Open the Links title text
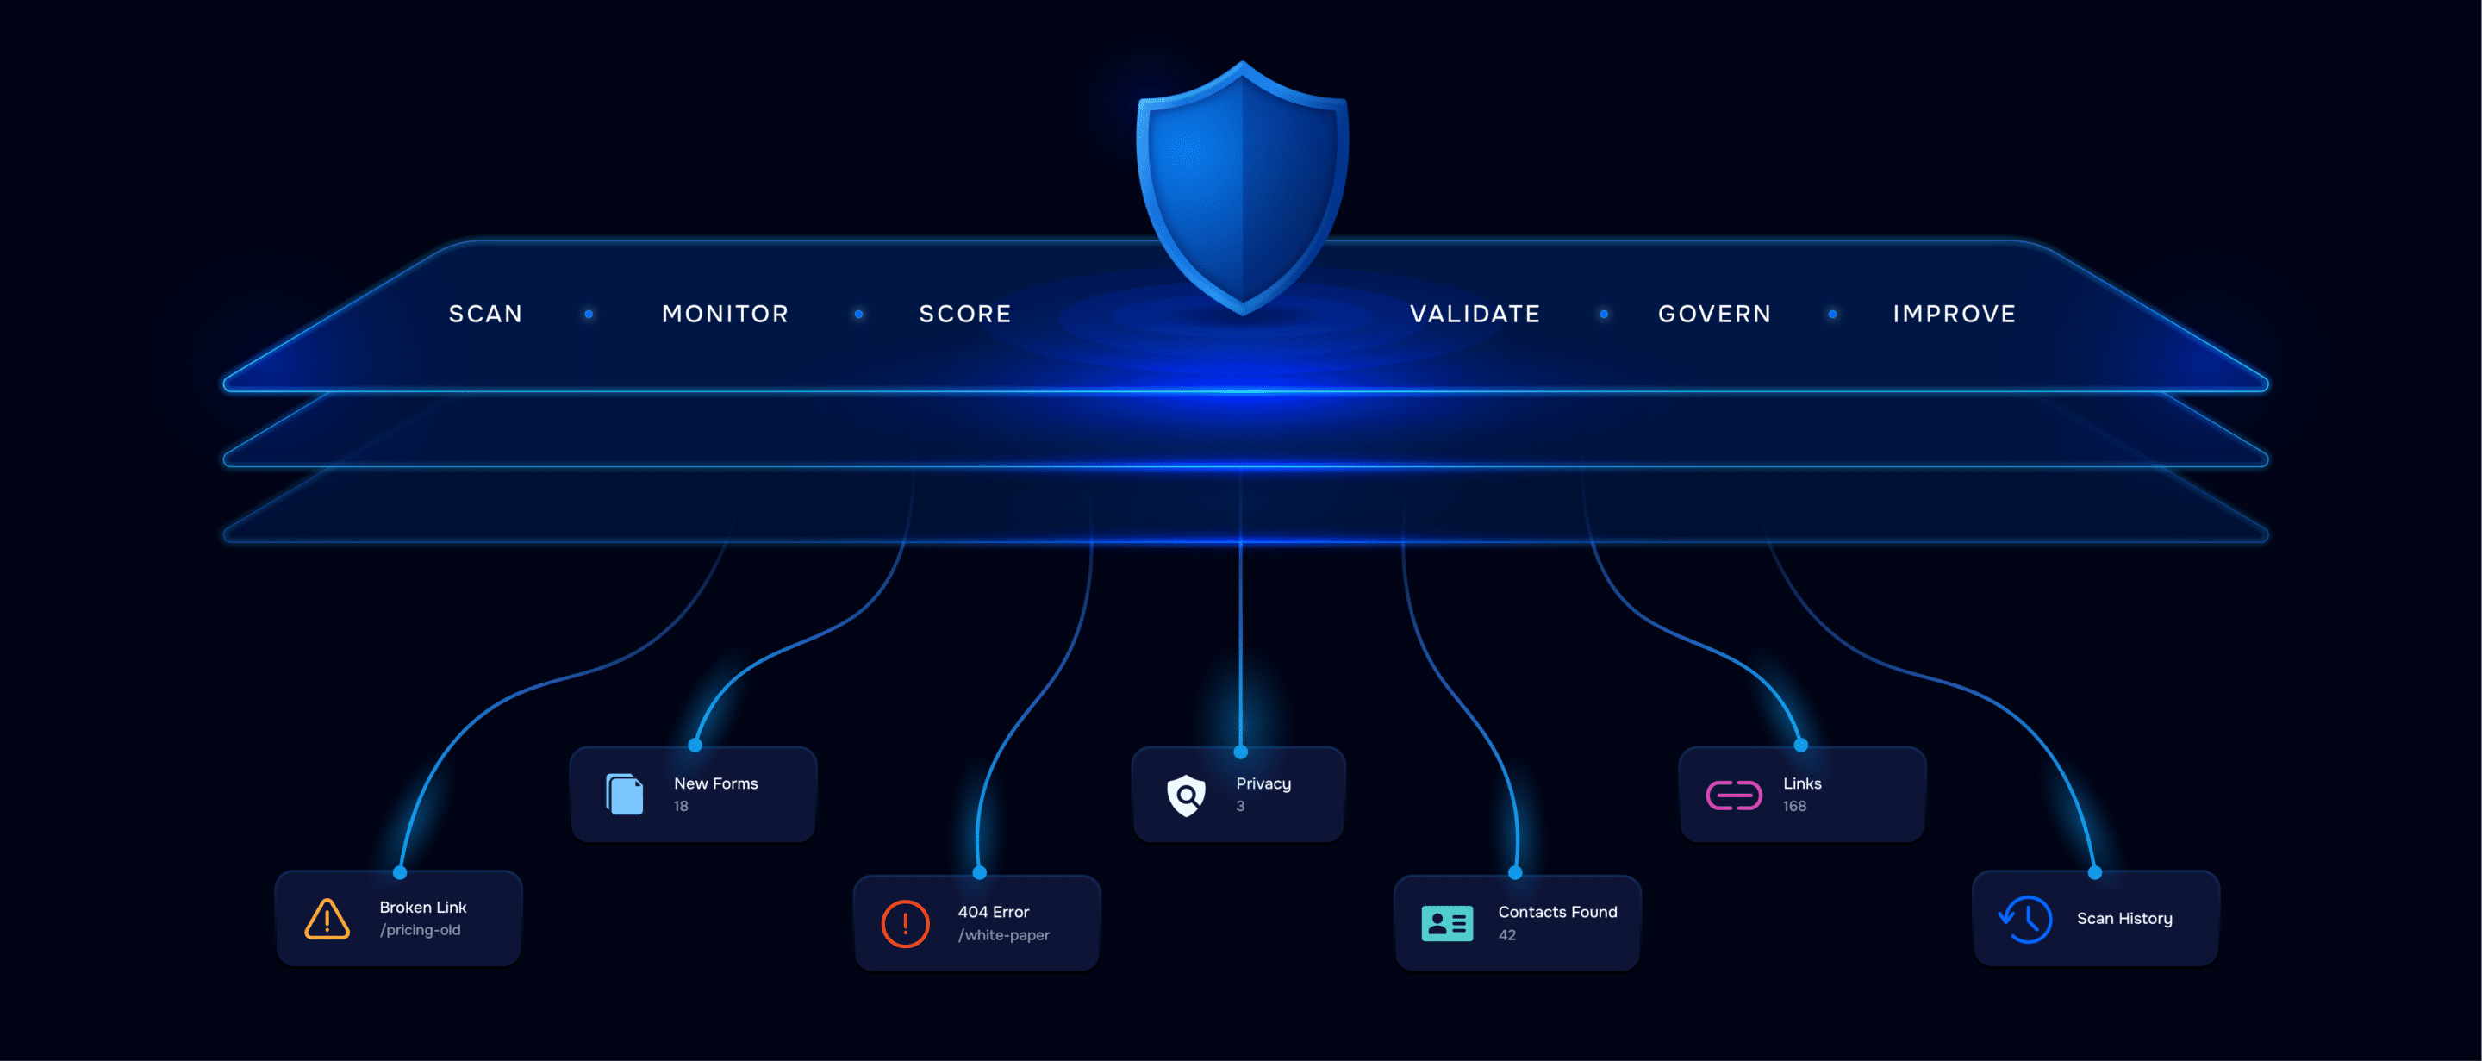 point(1802,783)
